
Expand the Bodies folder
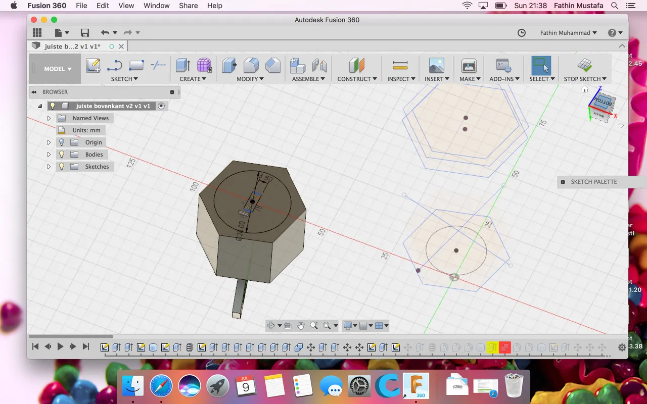(49, 155)
